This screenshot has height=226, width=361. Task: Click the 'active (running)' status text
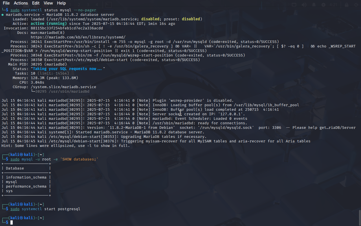click(x=49, y=24)
